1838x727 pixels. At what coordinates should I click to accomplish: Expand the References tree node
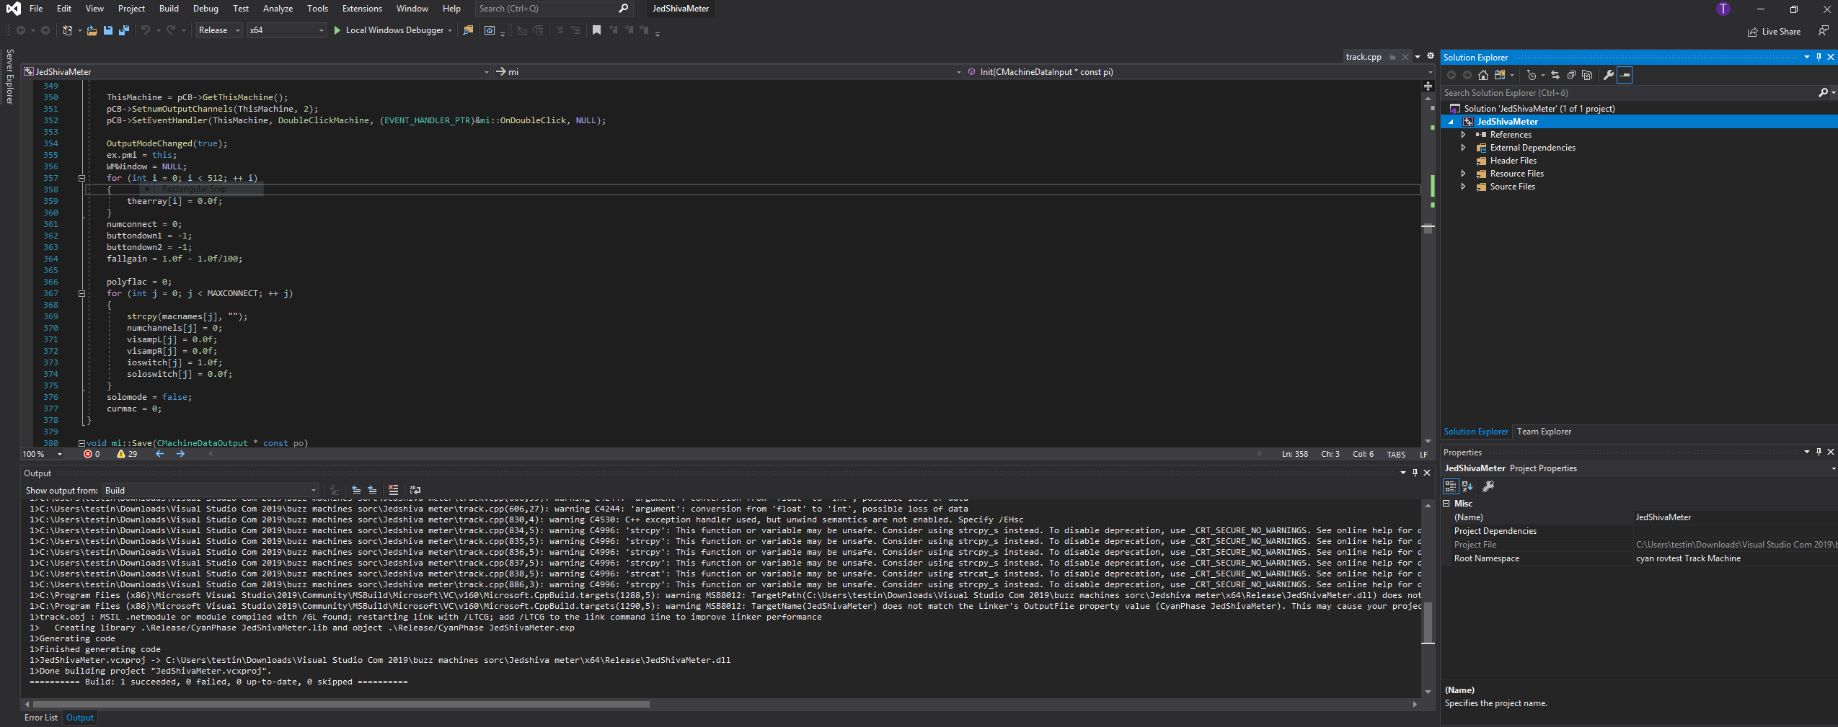pyautogui.click(x=1463, y=135)
